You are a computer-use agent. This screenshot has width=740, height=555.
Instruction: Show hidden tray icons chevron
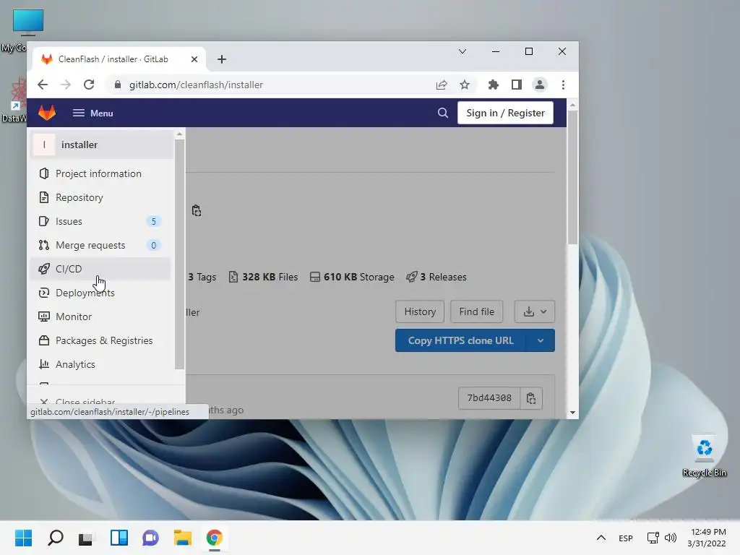point(601,538)
